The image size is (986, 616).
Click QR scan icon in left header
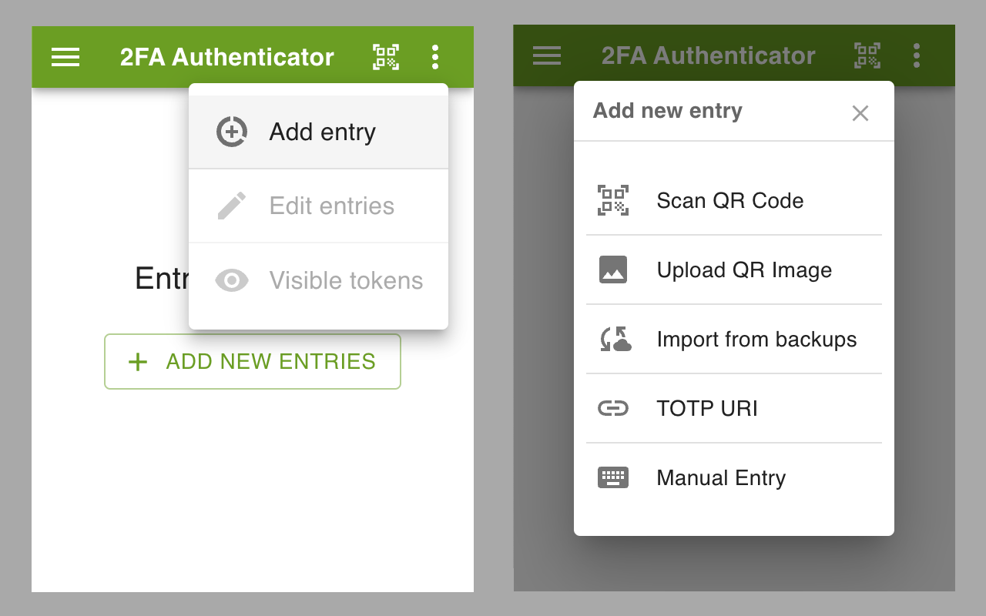(x=386, y=57)
